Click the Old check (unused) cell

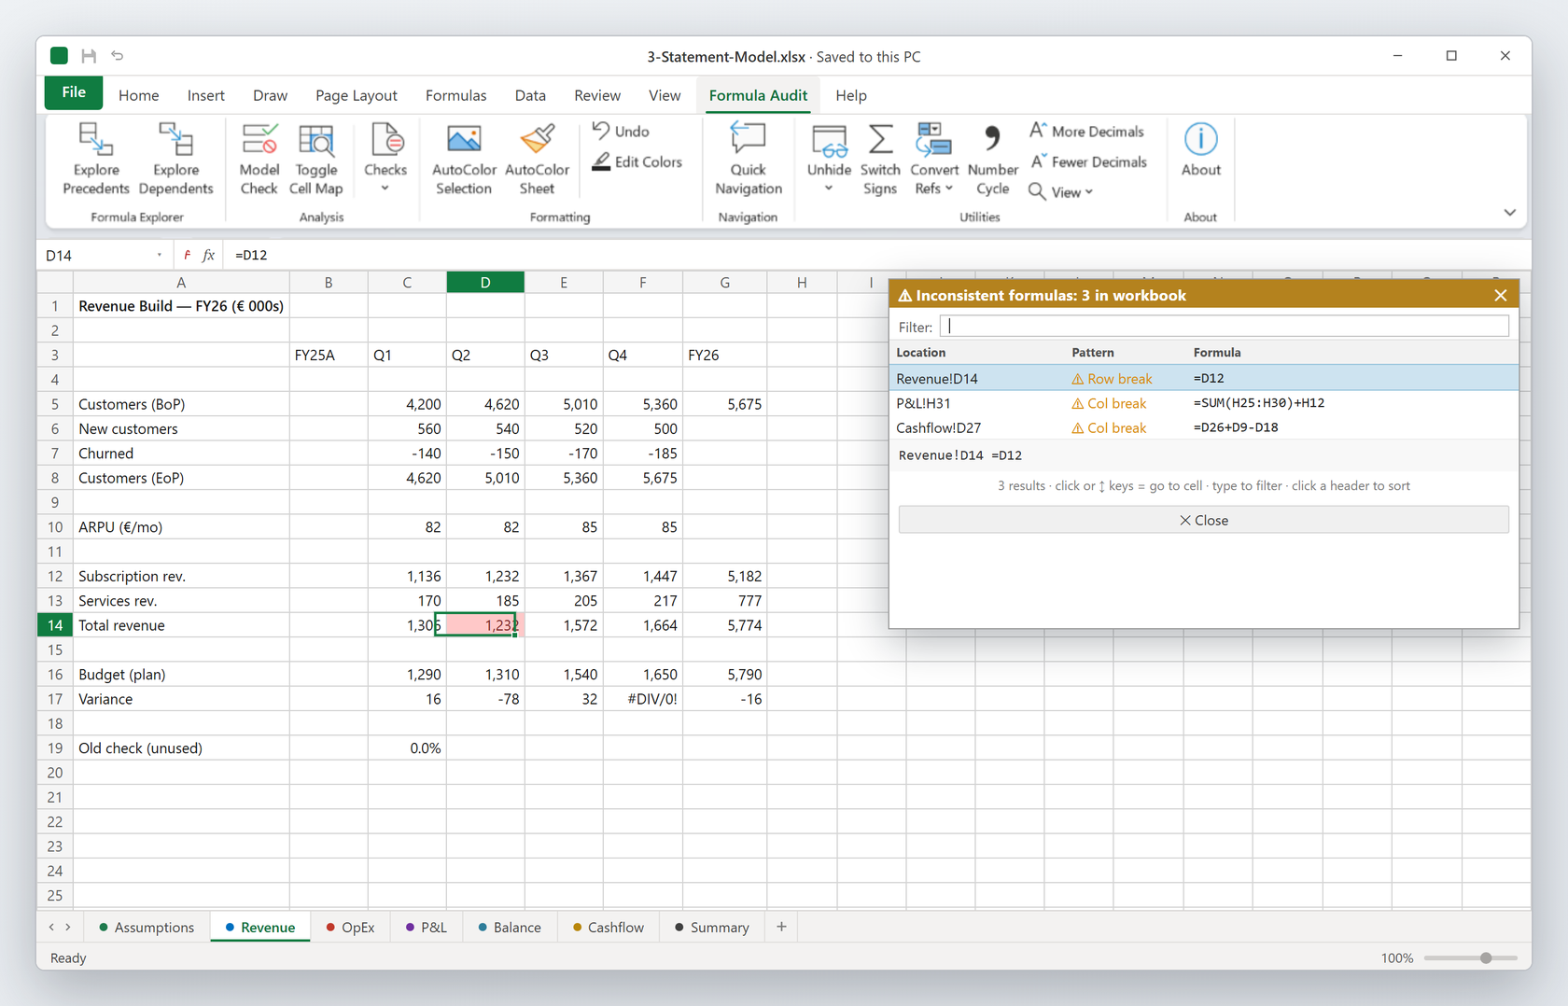pos(181,748)
